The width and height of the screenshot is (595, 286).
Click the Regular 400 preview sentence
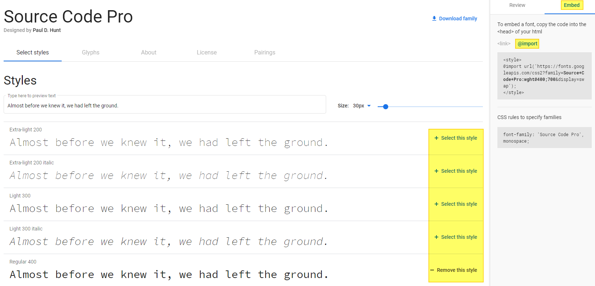point(169,274)
